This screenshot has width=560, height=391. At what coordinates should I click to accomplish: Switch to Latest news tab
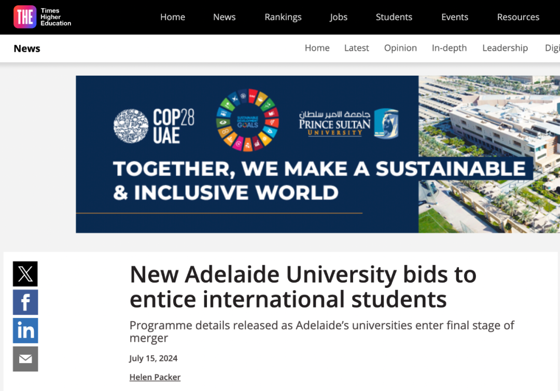pos(356,48)
